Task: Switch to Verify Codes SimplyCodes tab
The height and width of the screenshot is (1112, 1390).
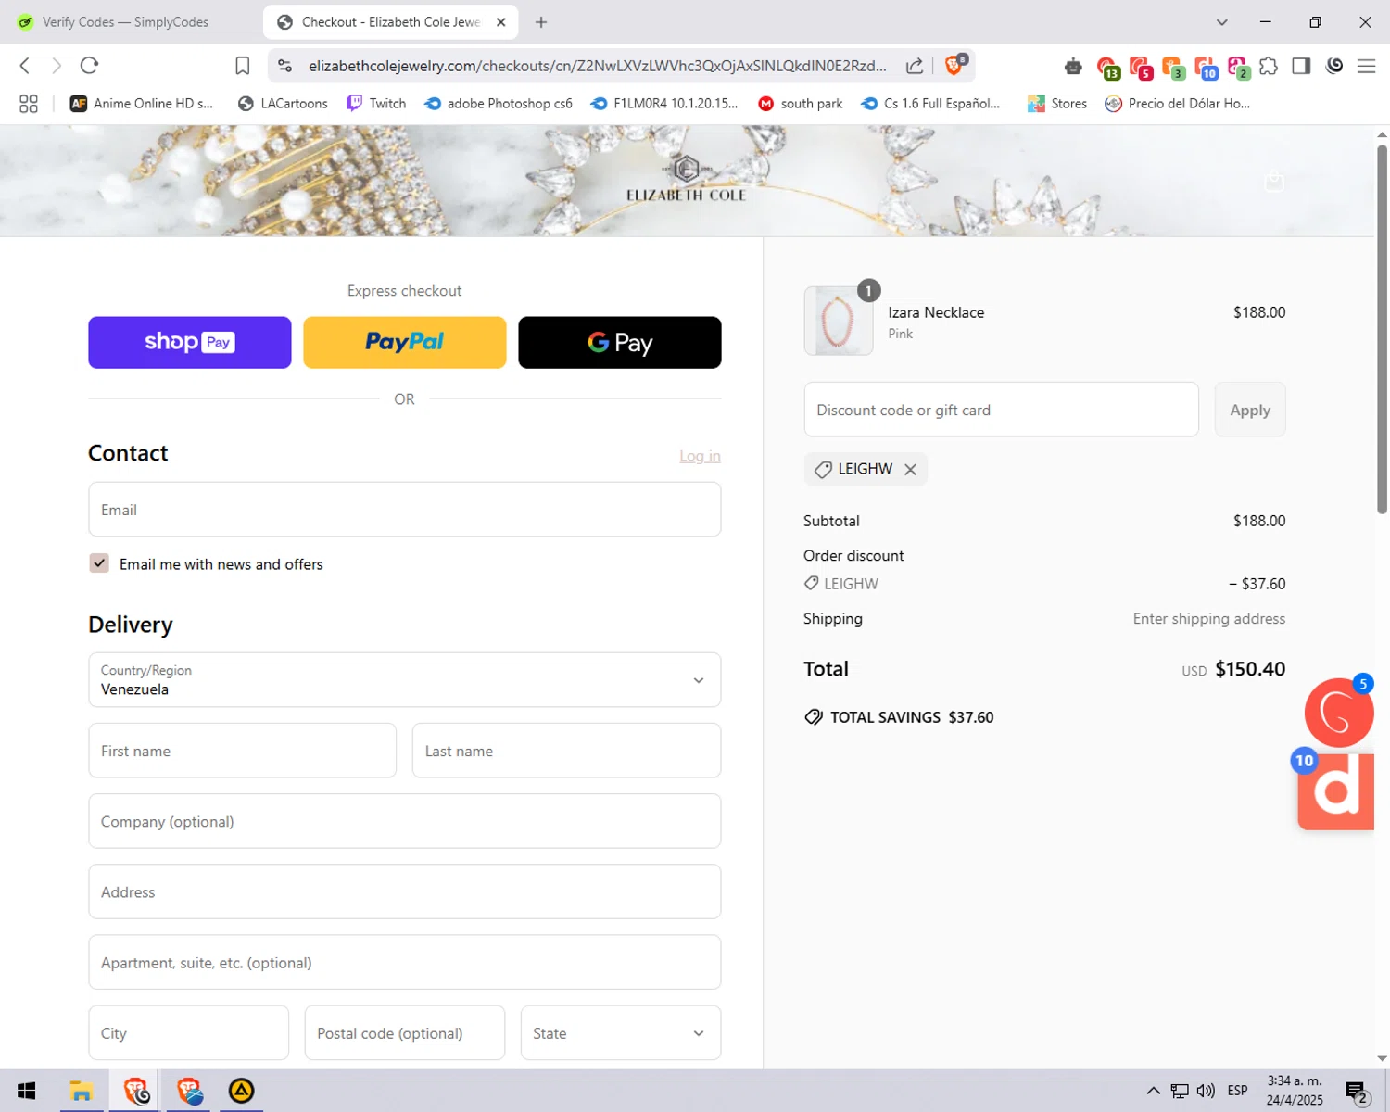Action: 126,22
